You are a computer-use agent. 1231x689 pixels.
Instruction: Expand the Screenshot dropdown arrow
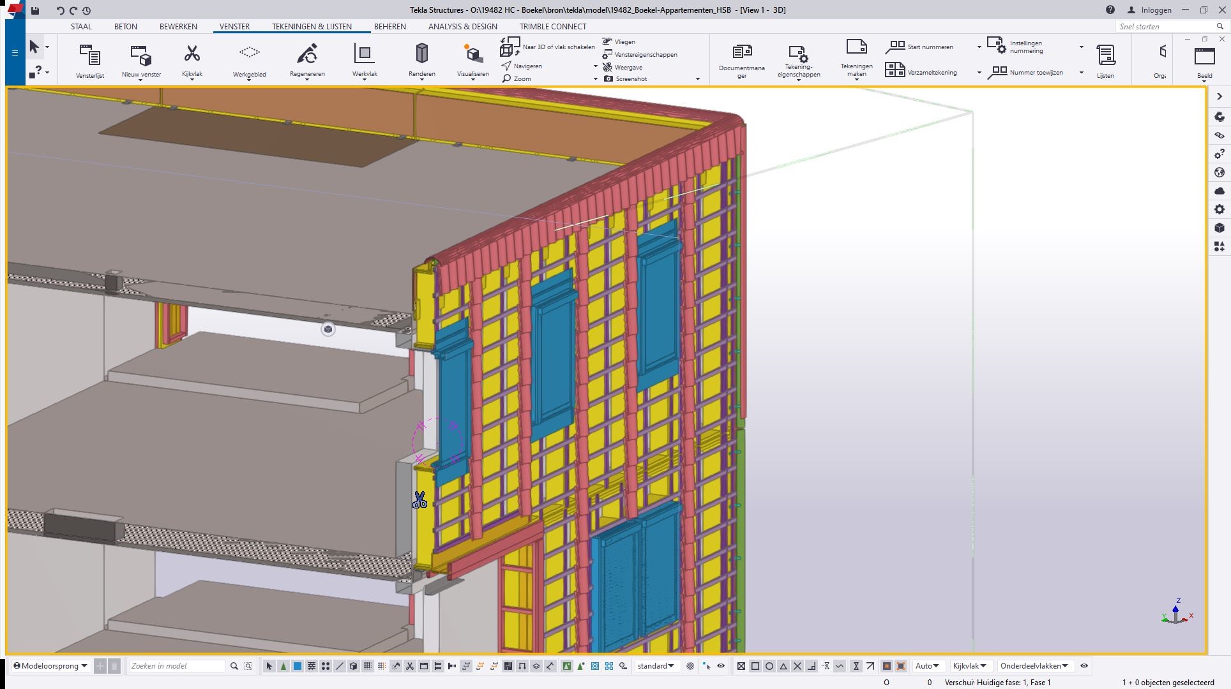pos(697,79)
